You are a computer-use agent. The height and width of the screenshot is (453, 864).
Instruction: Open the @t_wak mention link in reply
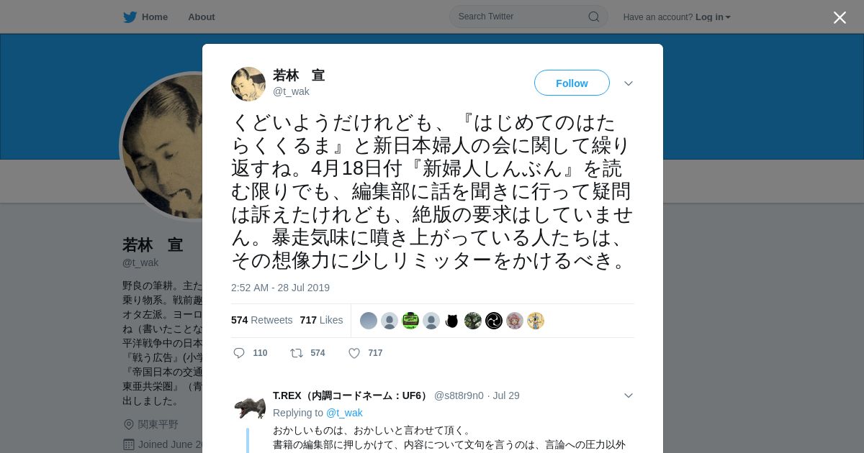pyautogui.click(x=344, y=413)
